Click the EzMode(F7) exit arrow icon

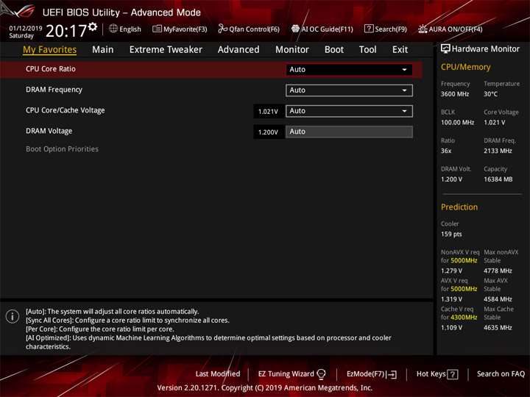(391, 374)
